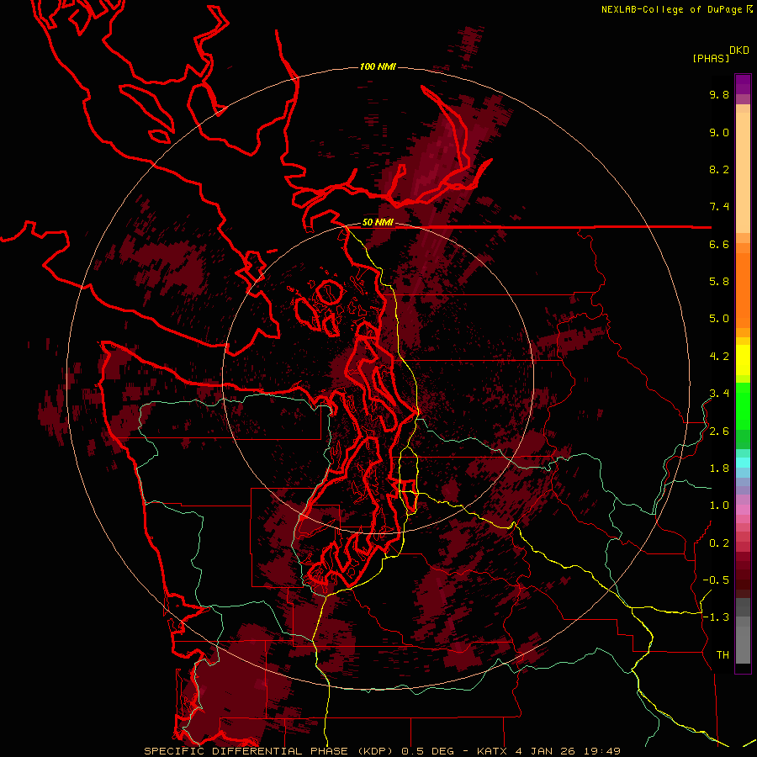Select the 3.4 value on the legend
Screen dimensions: 757x757
[x=719, y=394]
